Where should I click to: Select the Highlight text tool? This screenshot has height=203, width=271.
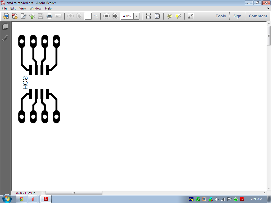178,16
